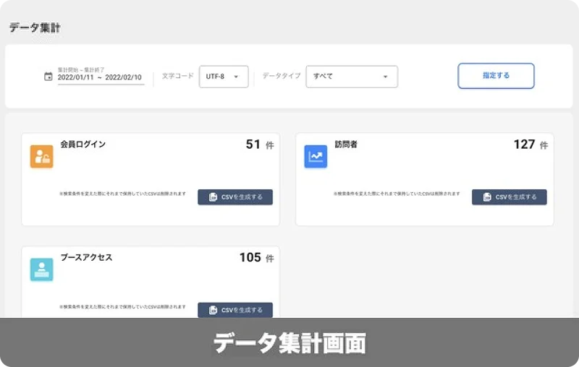The image size is (579, 367).
Task: Click the calendar icon beside the date range
Action: (x=48, y=77)
